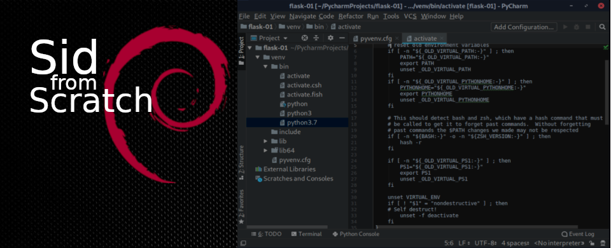Change 4 spaces indent setting

point(515,244)
